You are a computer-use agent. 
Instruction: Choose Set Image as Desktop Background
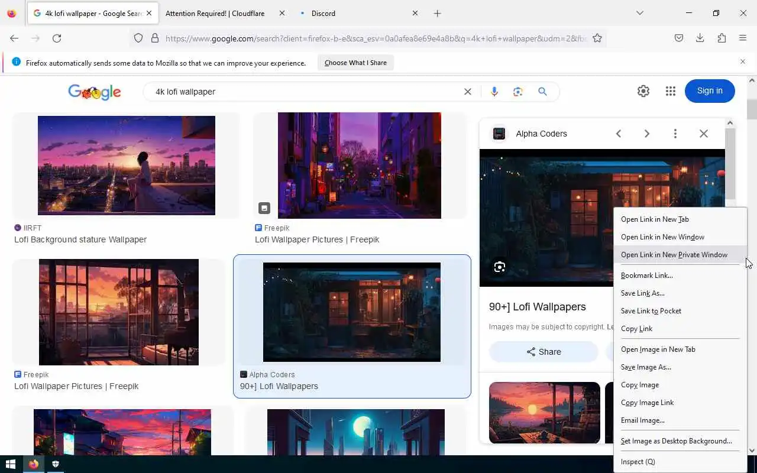[x=680, y=441]
